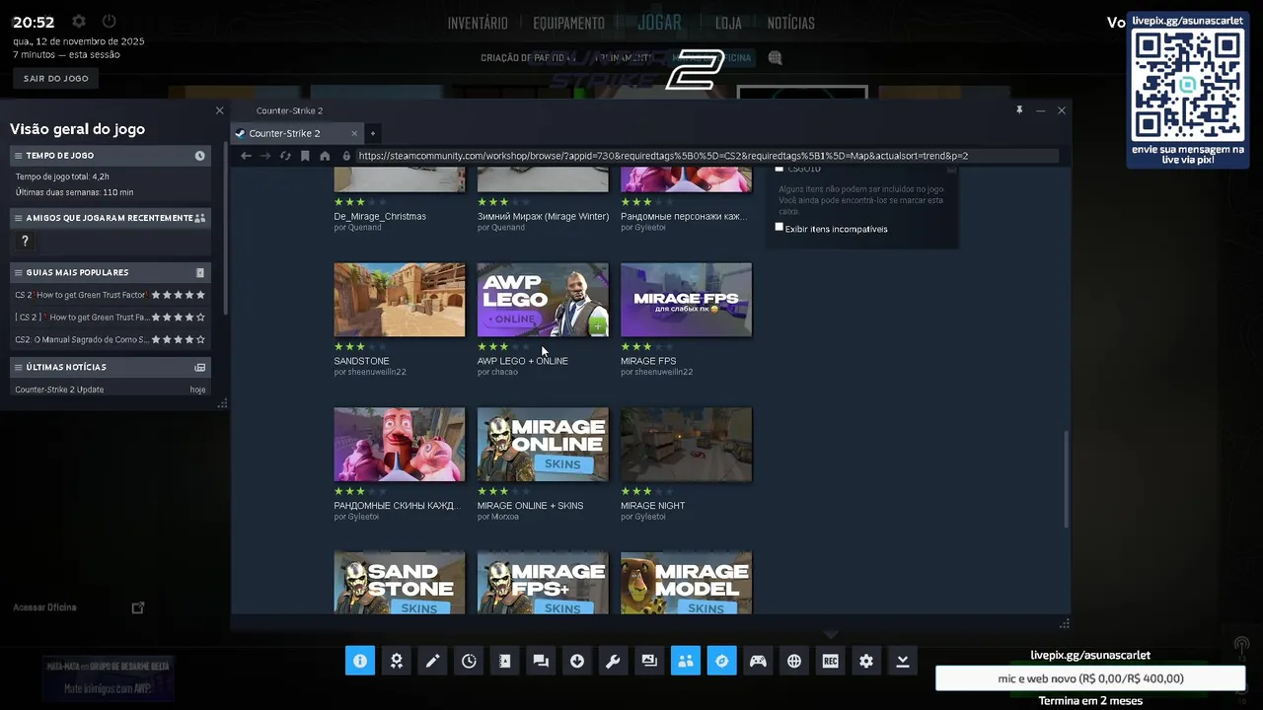Reload the workshop page
The width and height of the screenshot is (1263, 710).
285,156
